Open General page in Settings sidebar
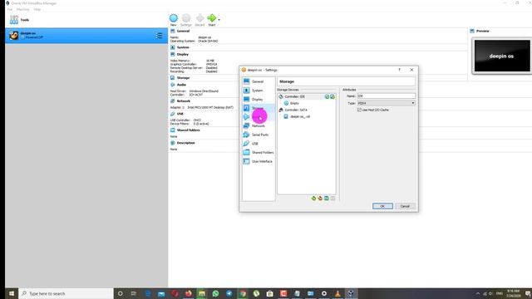This screenshot has height=299, width=532. tap(258, 81)
